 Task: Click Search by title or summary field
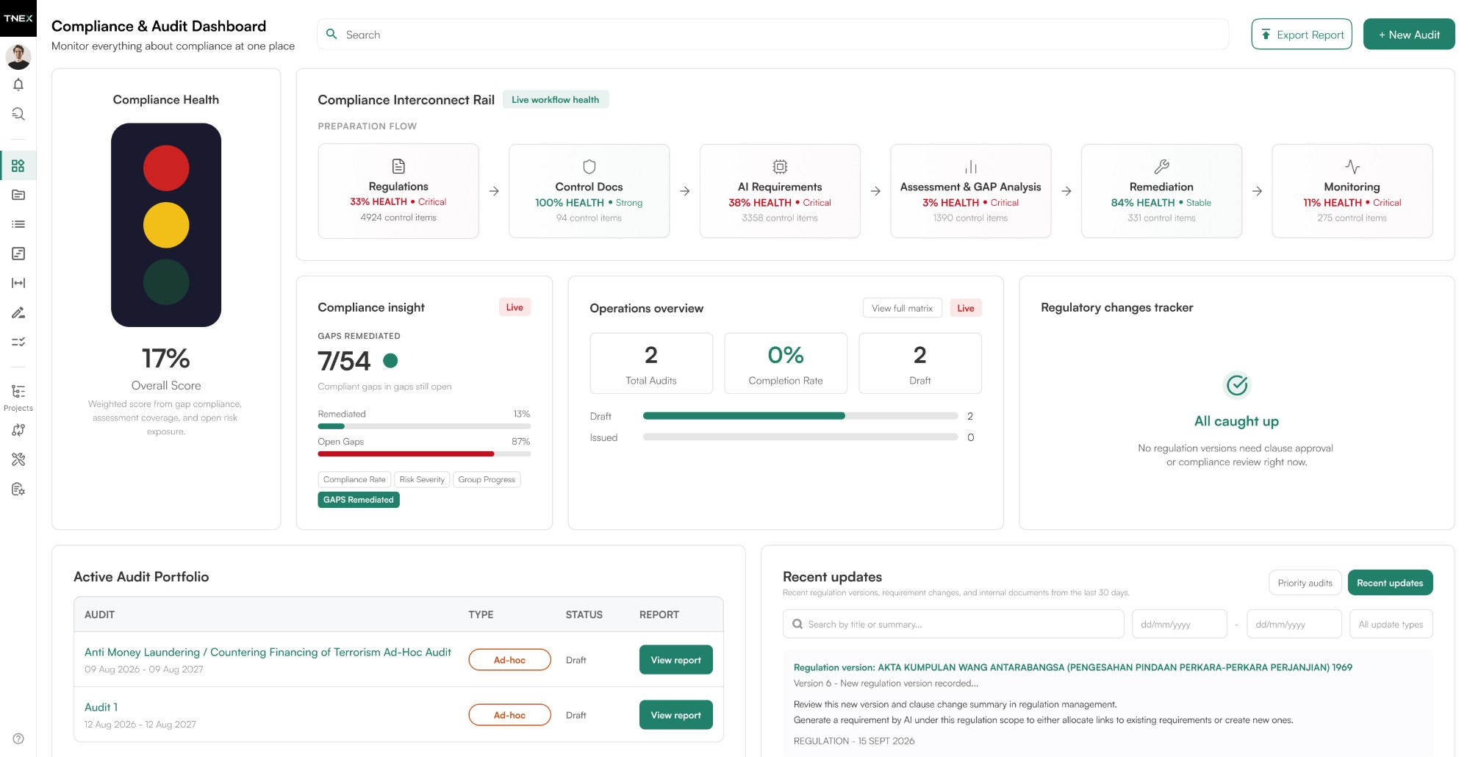953,624
